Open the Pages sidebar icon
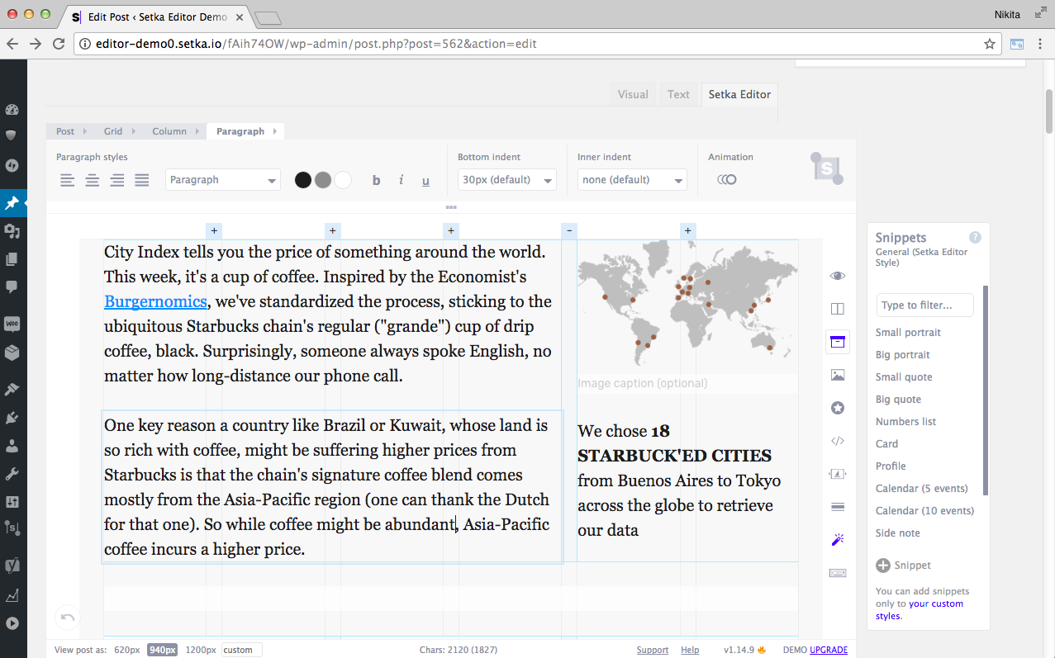This screenshot has height=658, width=1055. click(x=12, y=259)
